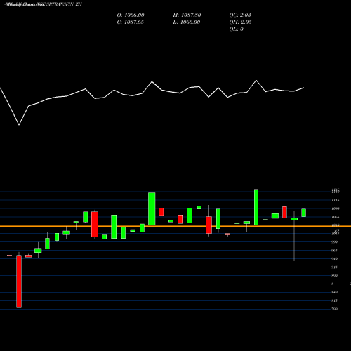Click the orange horizontal price line

[x=175, y=226]
